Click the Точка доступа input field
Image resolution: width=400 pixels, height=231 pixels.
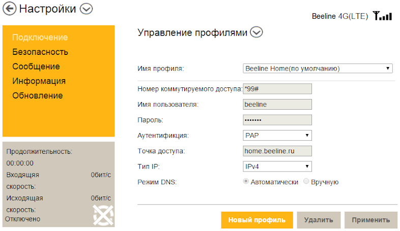(277, 151)
